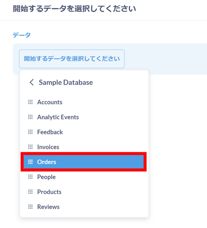
Task: Click the grid icon next to Products
Action: (30, 192)
